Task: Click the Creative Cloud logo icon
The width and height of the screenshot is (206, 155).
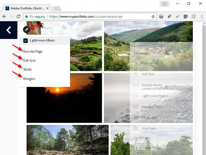Action: 136,107
